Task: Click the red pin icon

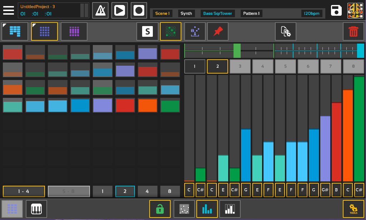Action: pyautogui.click(x=218, y=31)
